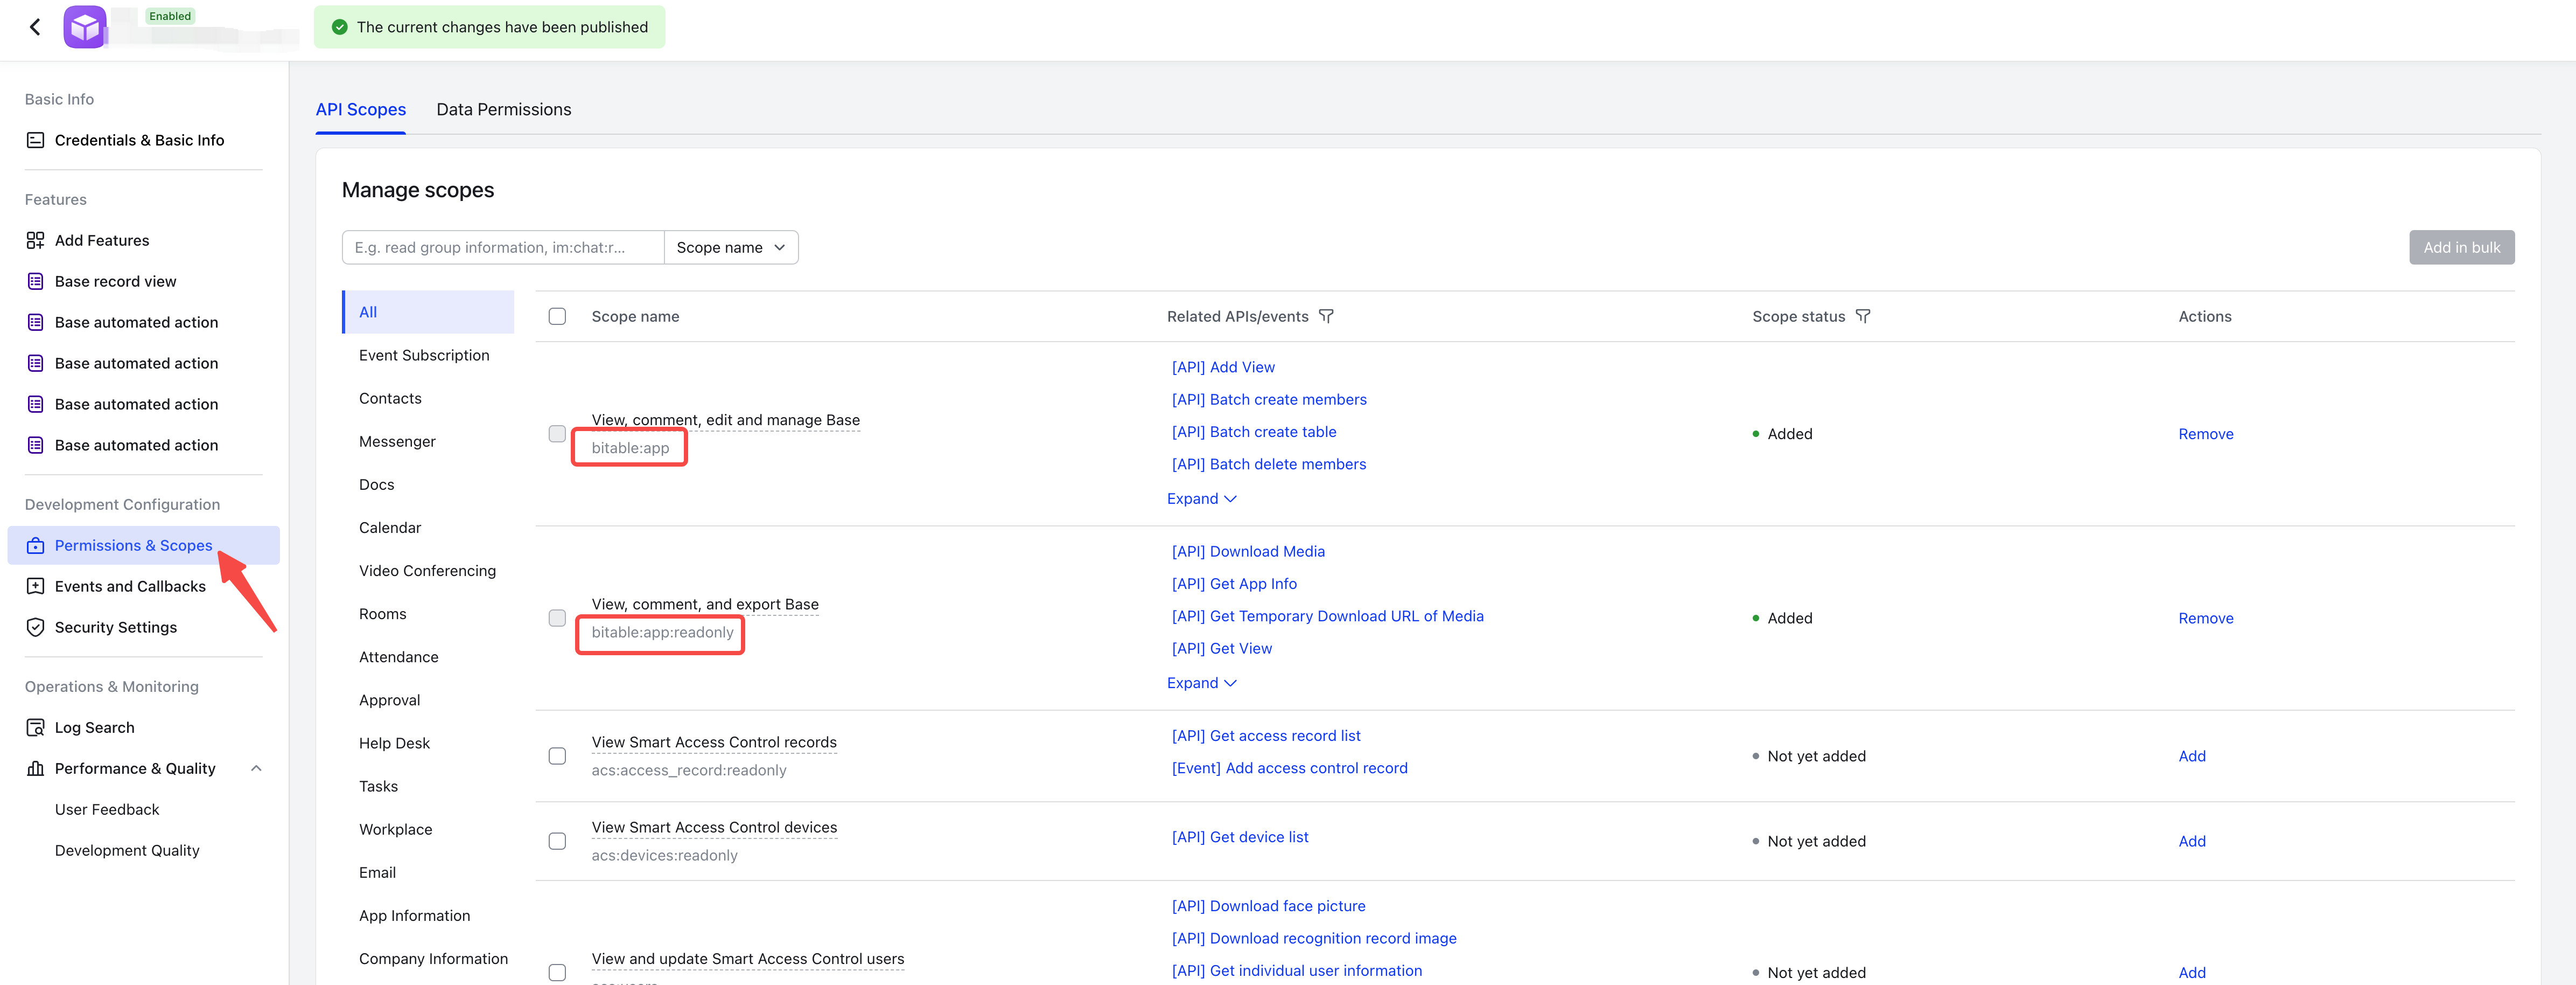Click the back arrow in the top header
The height and width of the screenshot is (985, 2576).
pyautogui.click(x=35, y=26)
